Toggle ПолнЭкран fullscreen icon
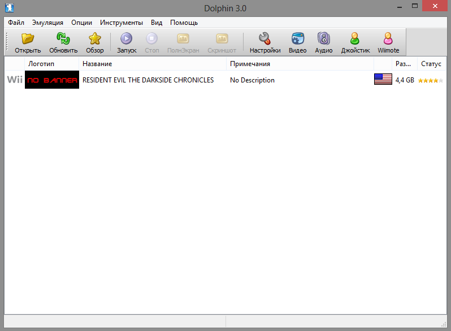 tap(183, 38)
